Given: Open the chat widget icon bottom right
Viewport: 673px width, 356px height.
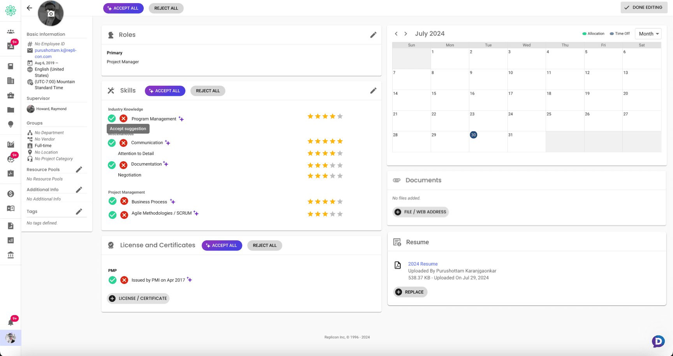Looking at the screenshot, I should click(x=658, y=341).
